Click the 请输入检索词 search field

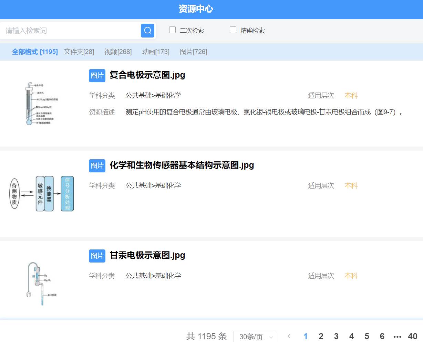pos(71,31)
